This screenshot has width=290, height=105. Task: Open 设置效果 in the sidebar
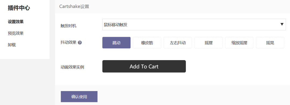(16, 22)
